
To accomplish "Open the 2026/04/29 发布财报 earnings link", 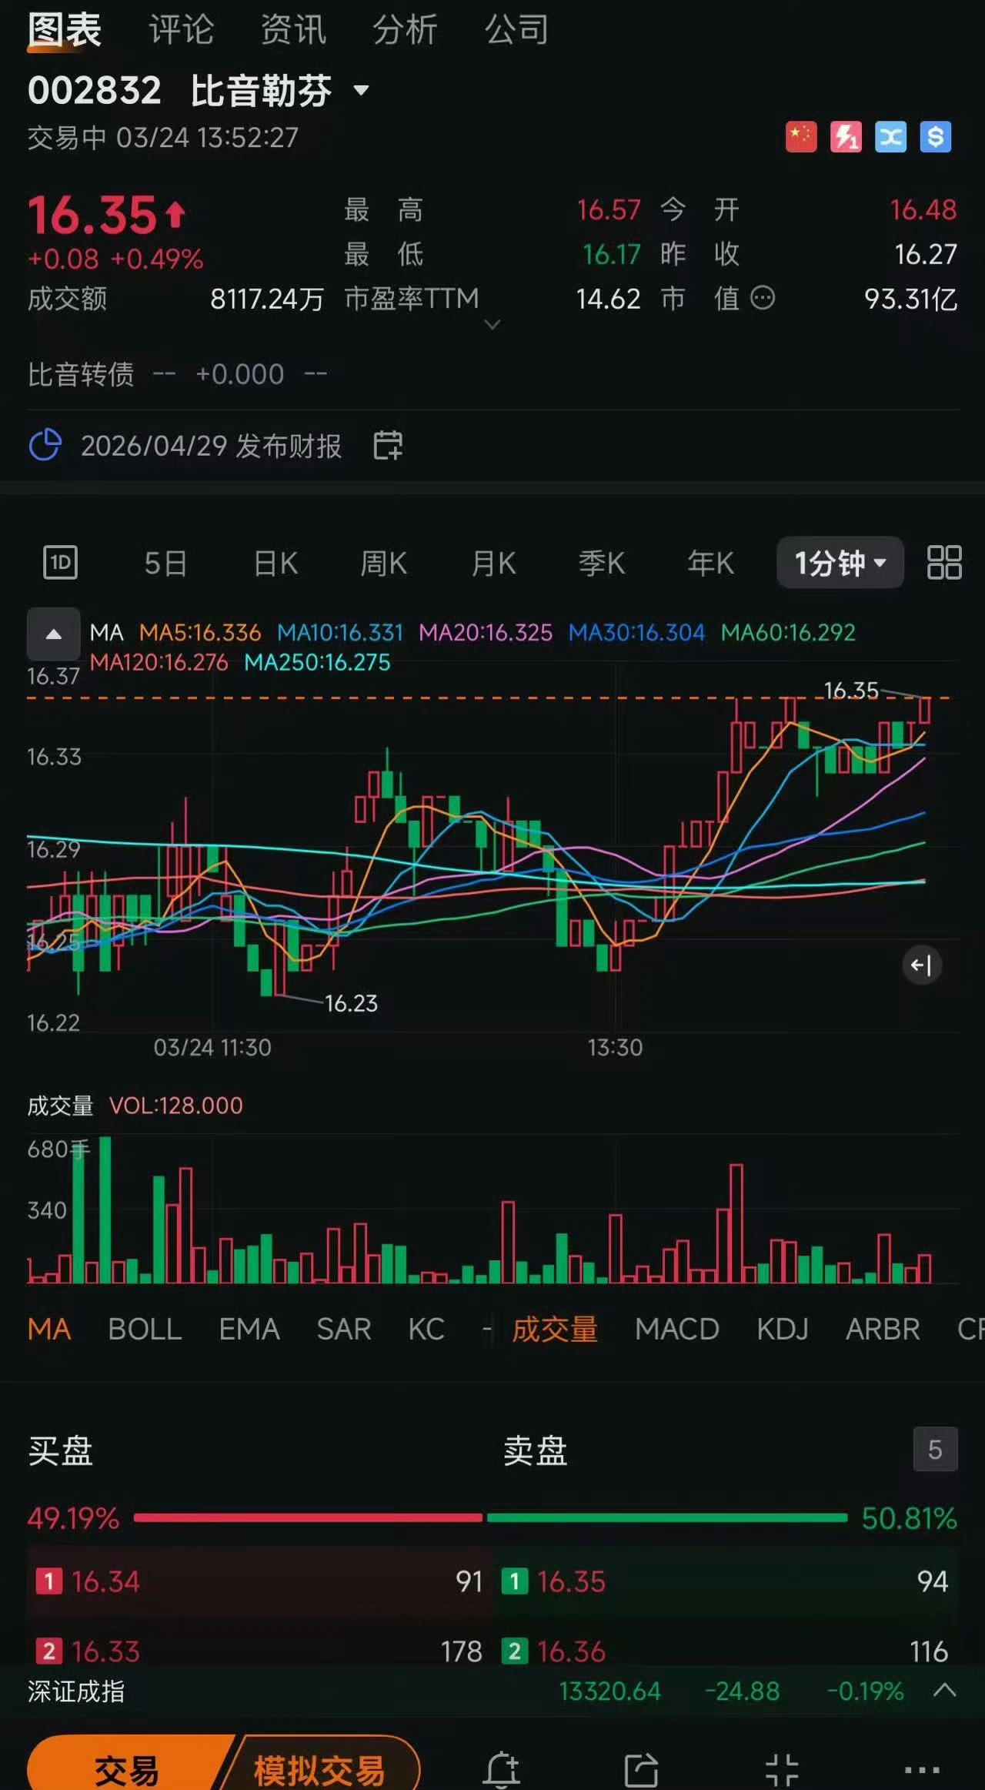I will click(211, 446).
